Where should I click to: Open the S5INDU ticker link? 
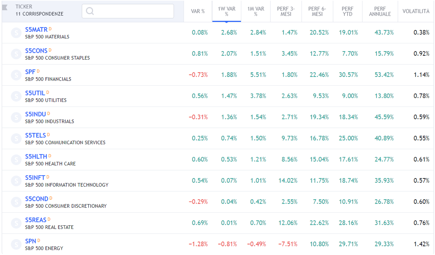point(35,114)
